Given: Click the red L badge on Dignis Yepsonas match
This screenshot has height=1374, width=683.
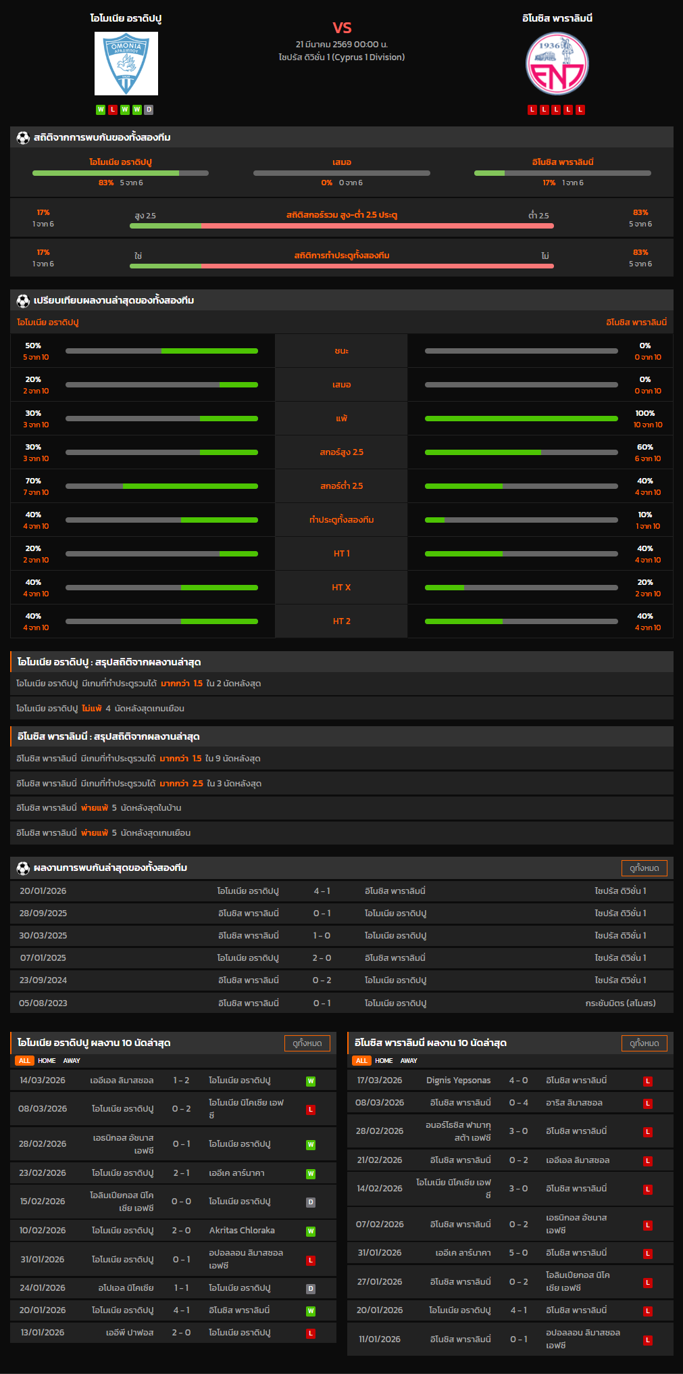Looking at the screenshot, I should click(x=647, y=1081).
